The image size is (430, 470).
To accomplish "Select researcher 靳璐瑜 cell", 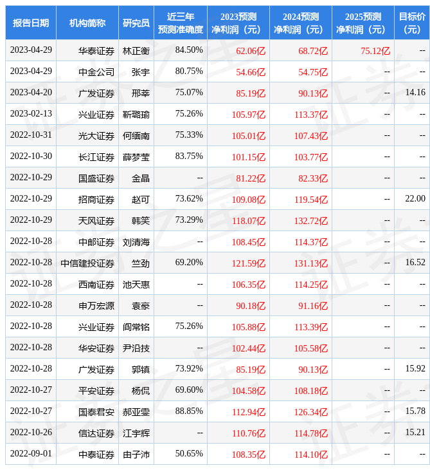I will coord(136,115).
